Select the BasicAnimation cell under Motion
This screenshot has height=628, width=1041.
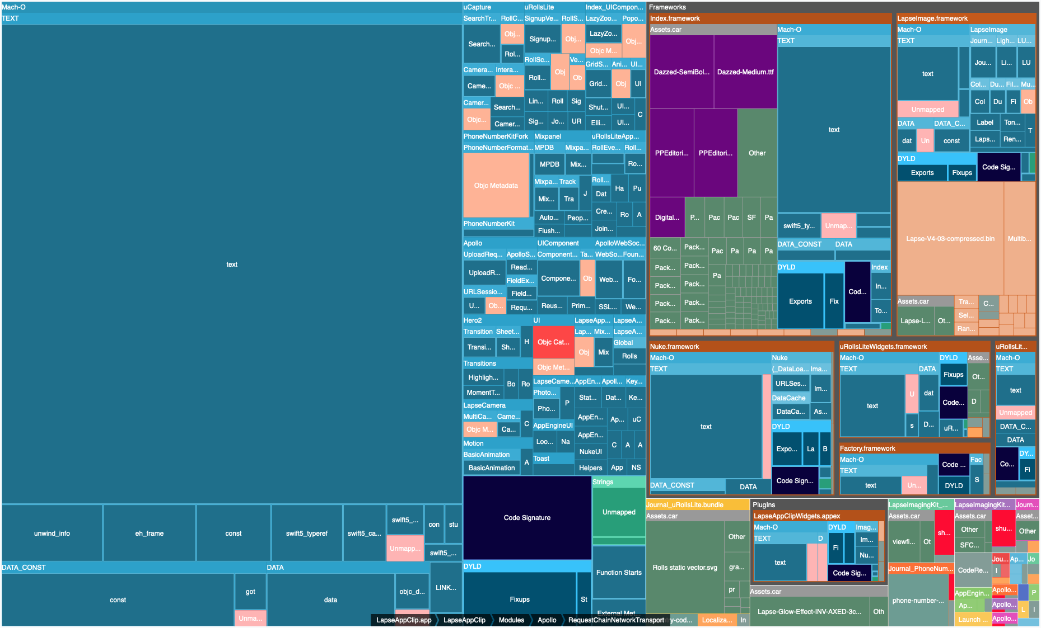(x=492, y=468)
